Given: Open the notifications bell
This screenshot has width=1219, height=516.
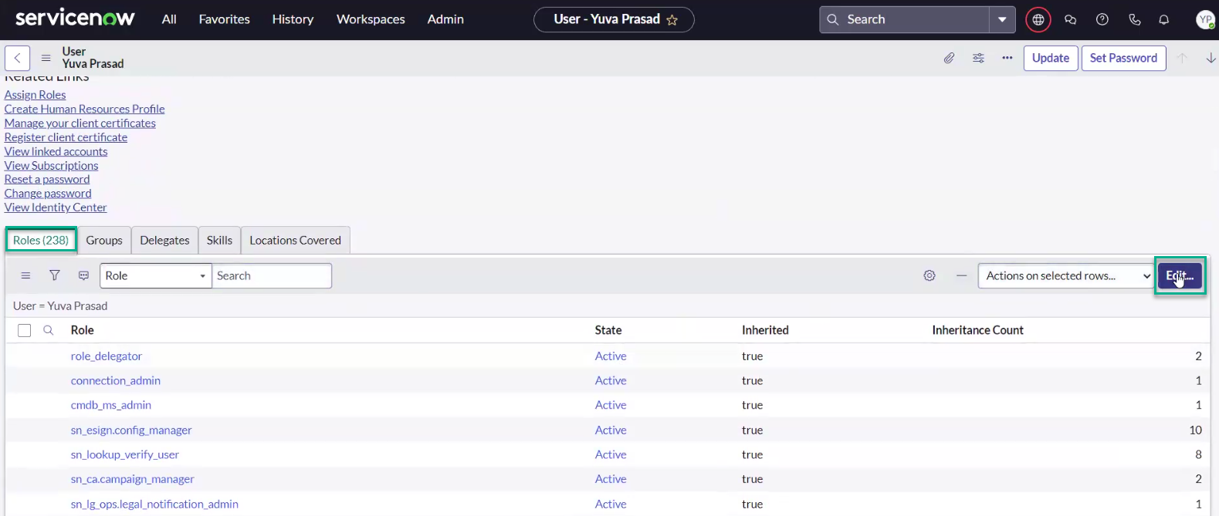Looking at the screenshot, I should tap(1164, 20).
